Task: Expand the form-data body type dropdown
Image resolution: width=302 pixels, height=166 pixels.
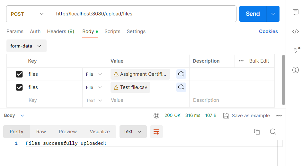Action: coord(26,46)
